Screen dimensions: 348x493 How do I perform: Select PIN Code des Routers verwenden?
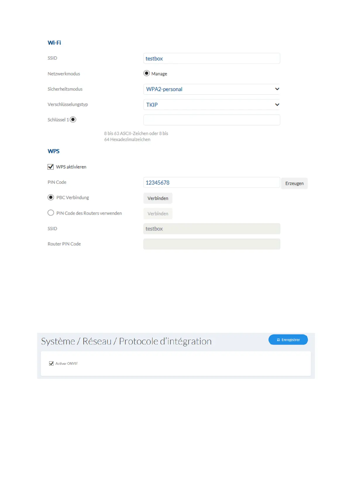click(51, 213)
